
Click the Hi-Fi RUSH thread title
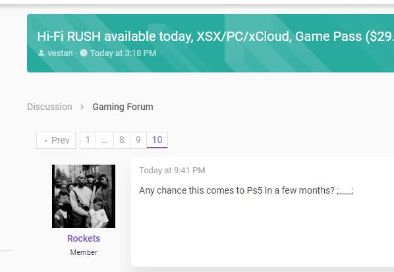pyautogui.click(x=215, y=36)
